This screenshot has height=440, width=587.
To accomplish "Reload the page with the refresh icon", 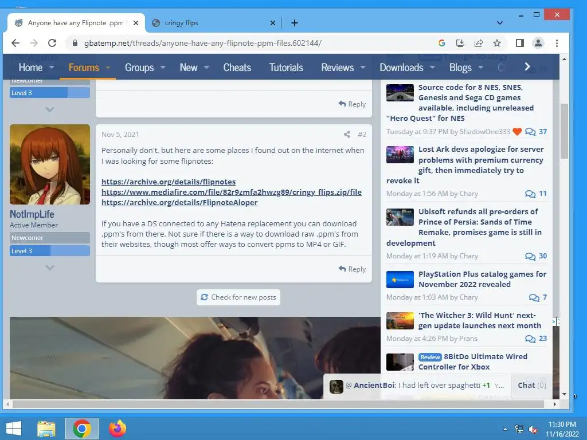I will point(52,43).
